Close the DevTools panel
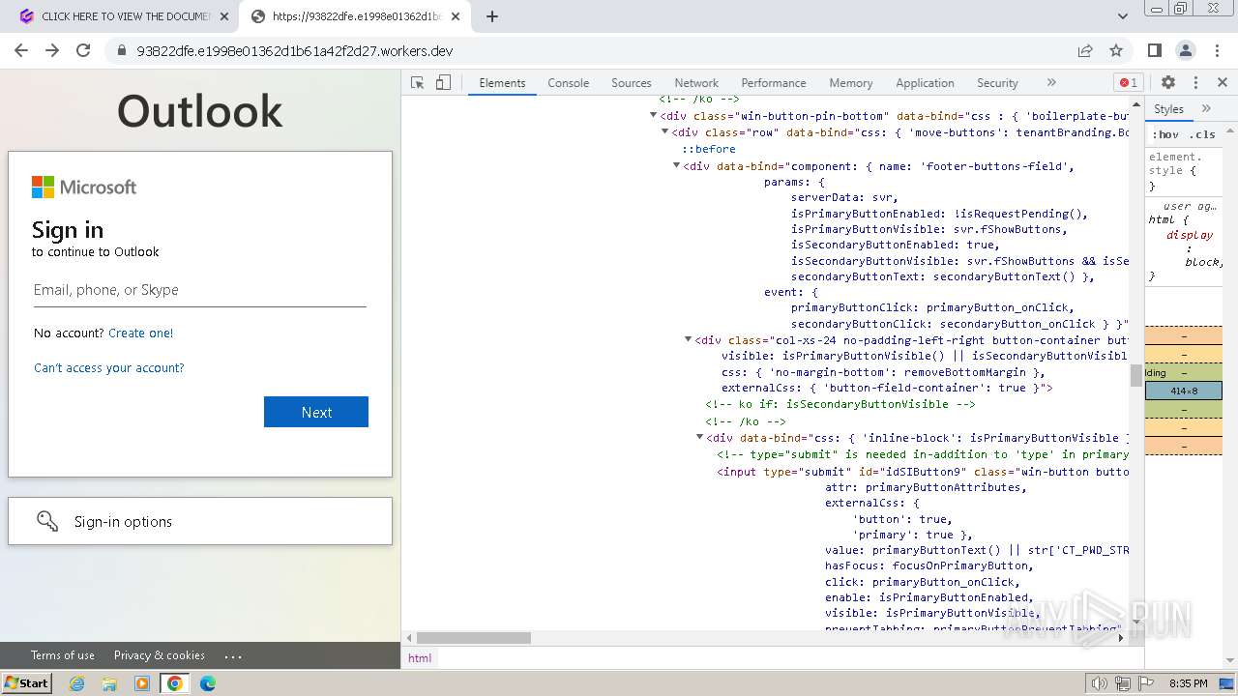1238x696 pixels. (1223, 83)
